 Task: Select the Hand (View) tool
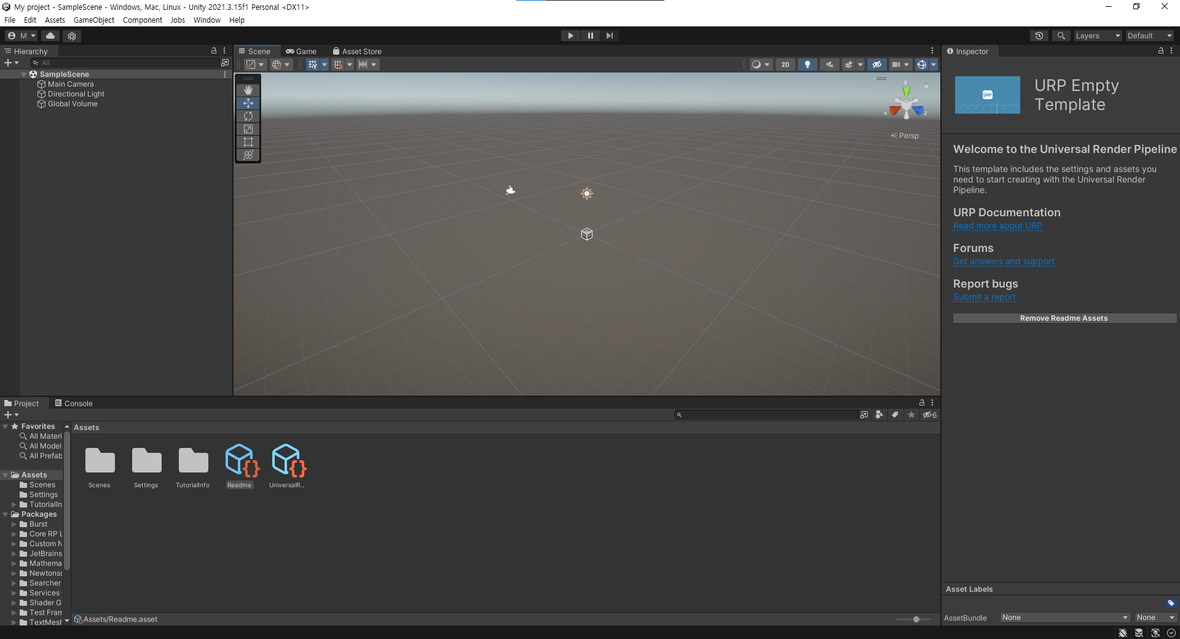pyautogui.click(x=248, y=90)
